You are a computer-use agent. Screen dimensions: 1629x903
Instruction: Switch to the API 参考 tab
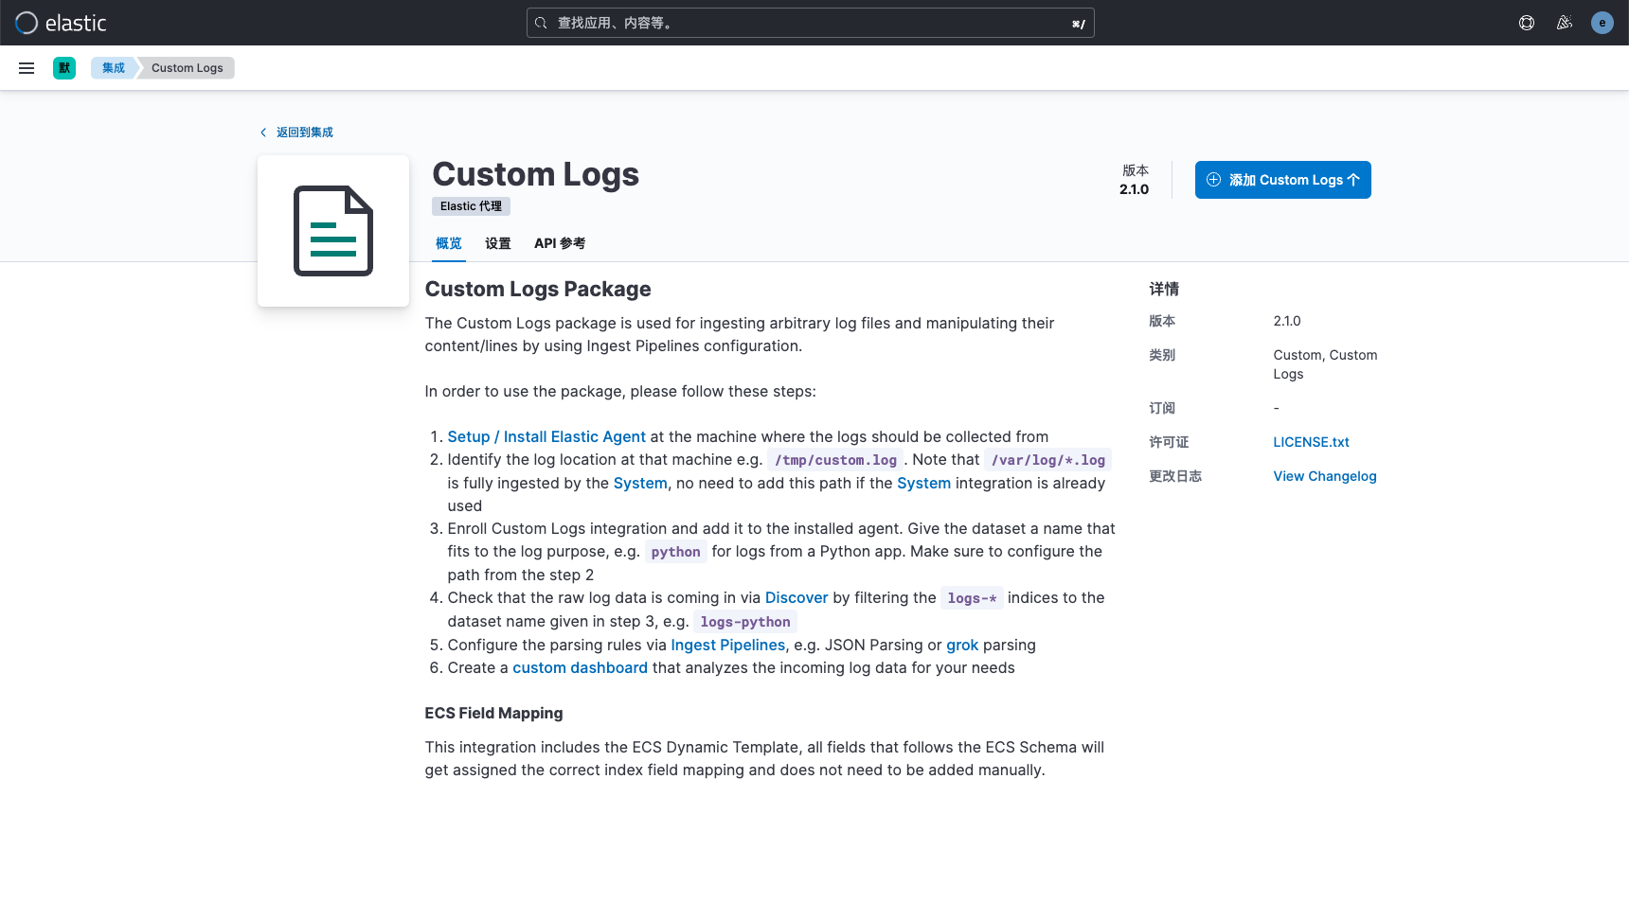coord(560,243)
